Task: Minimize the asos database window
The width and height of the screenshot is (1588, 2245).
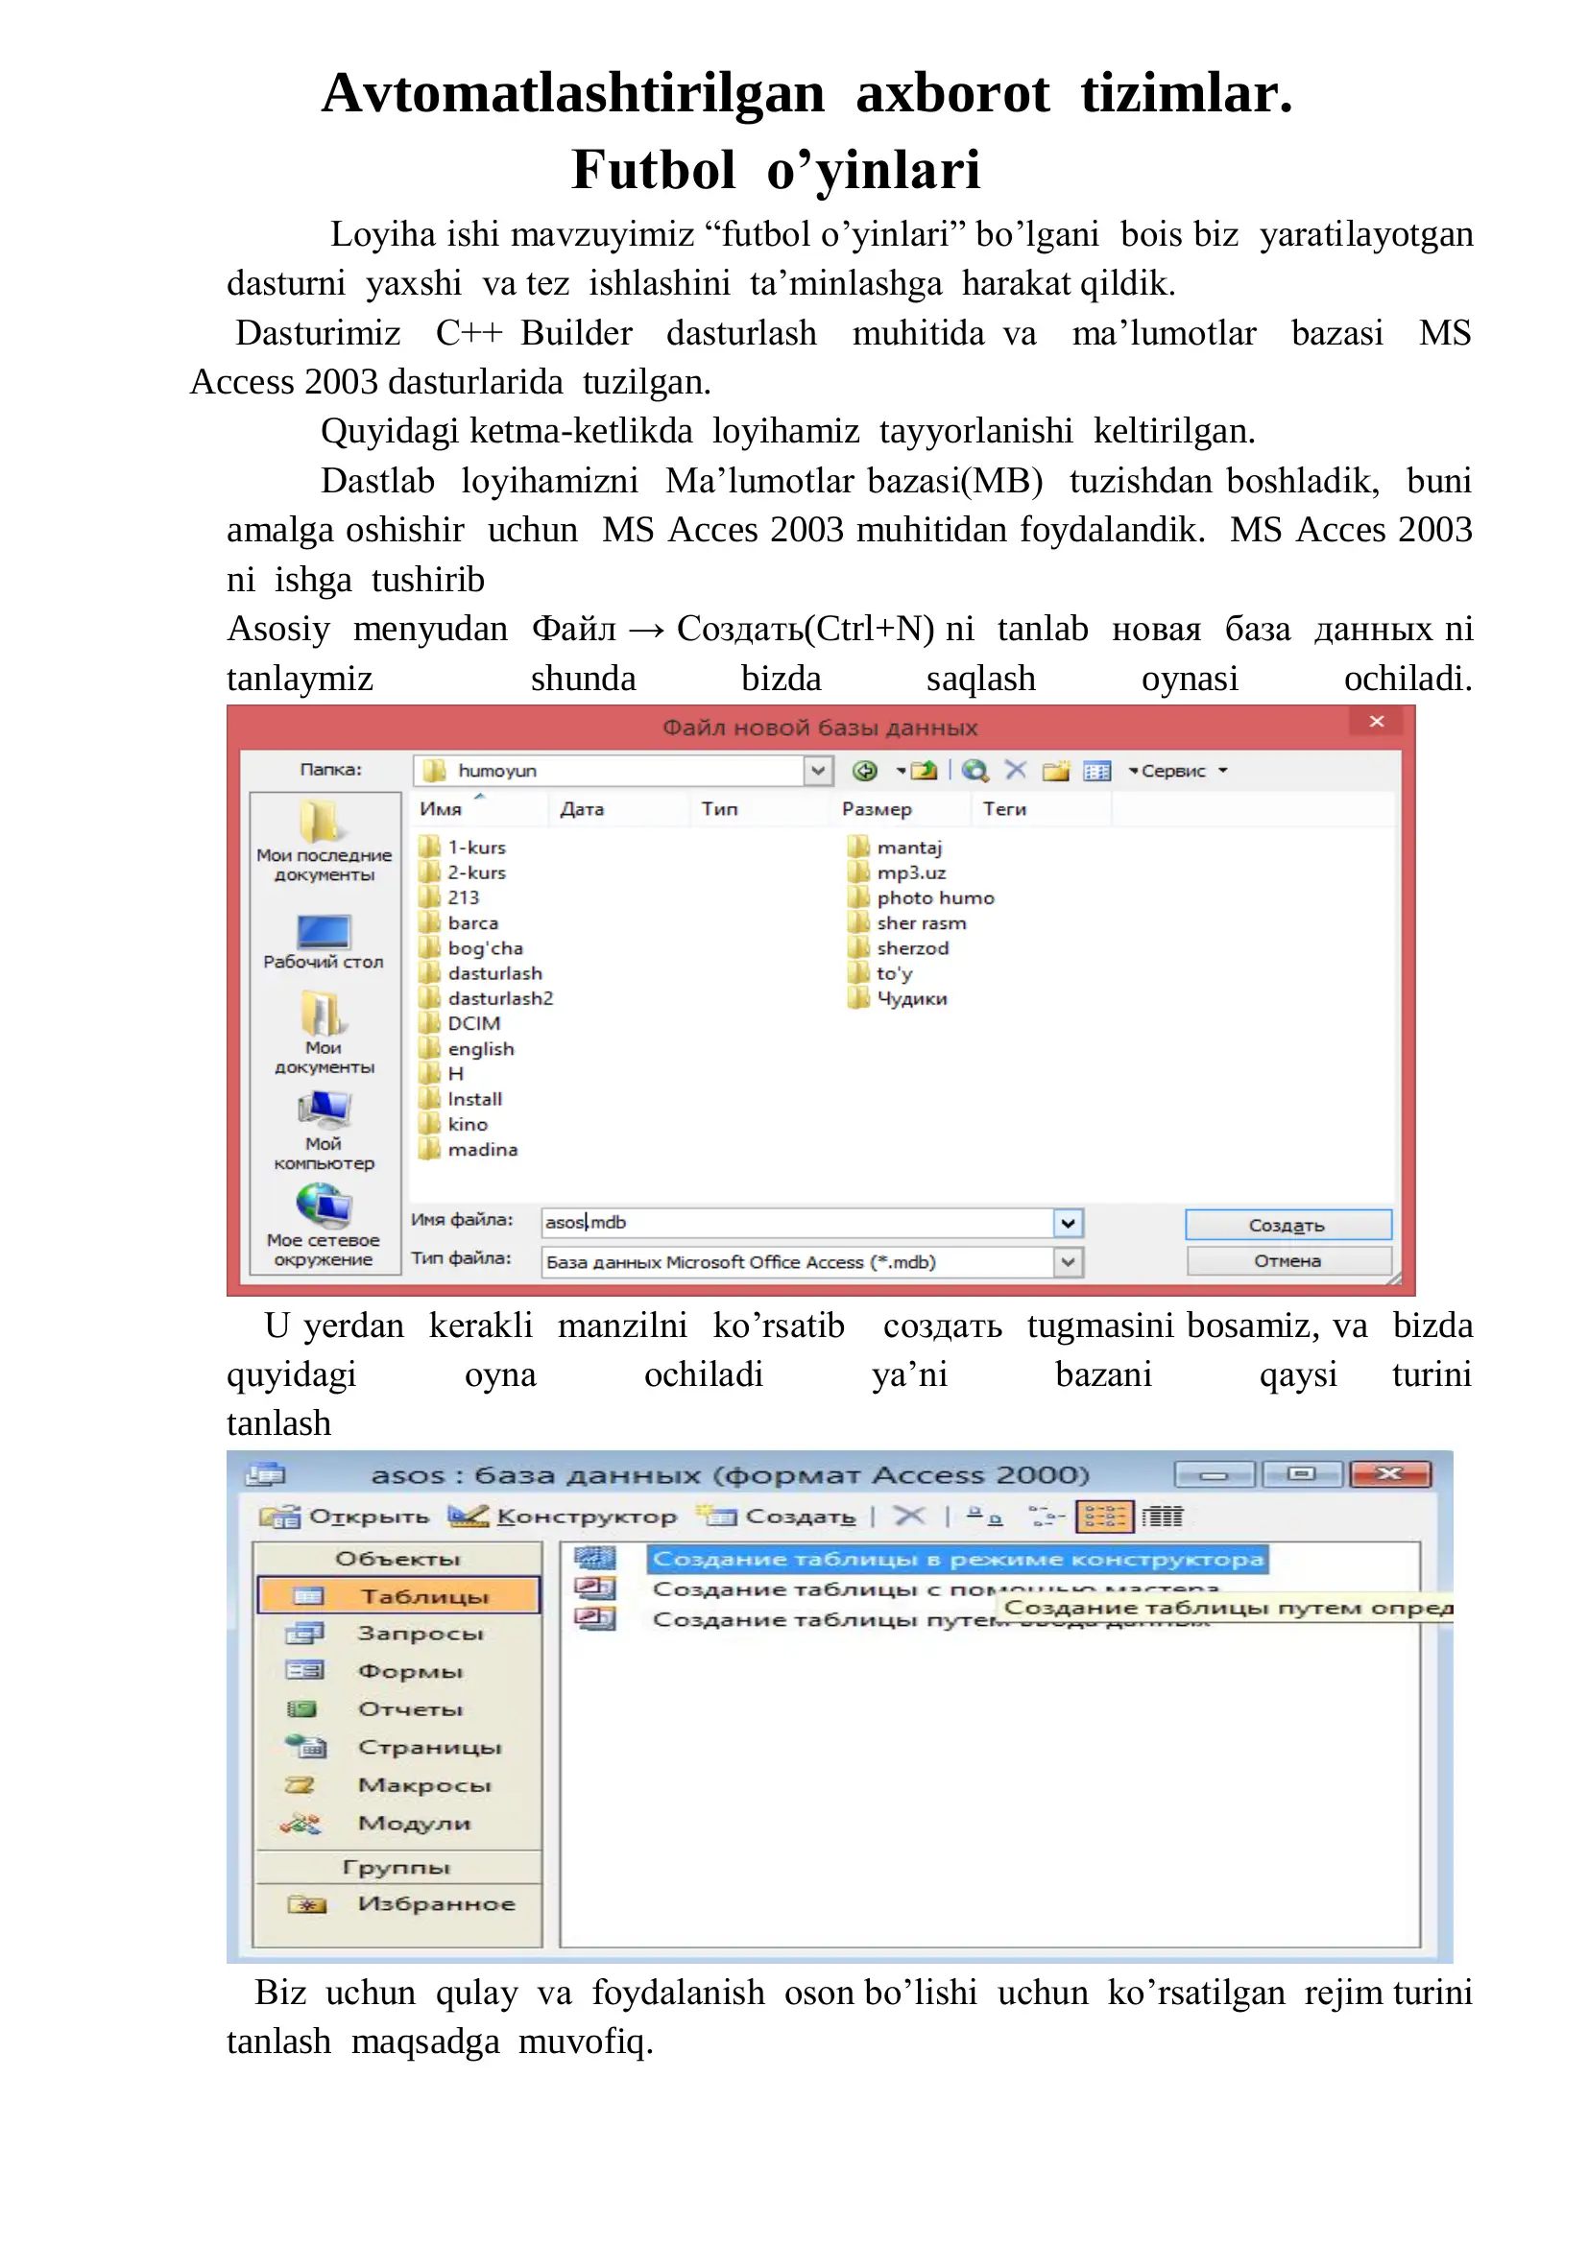Action: (x=1215, y=1474)
